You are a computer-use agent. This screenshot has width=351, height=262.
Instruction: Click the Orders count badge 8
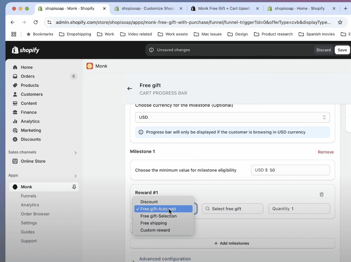tap(74, 76)
